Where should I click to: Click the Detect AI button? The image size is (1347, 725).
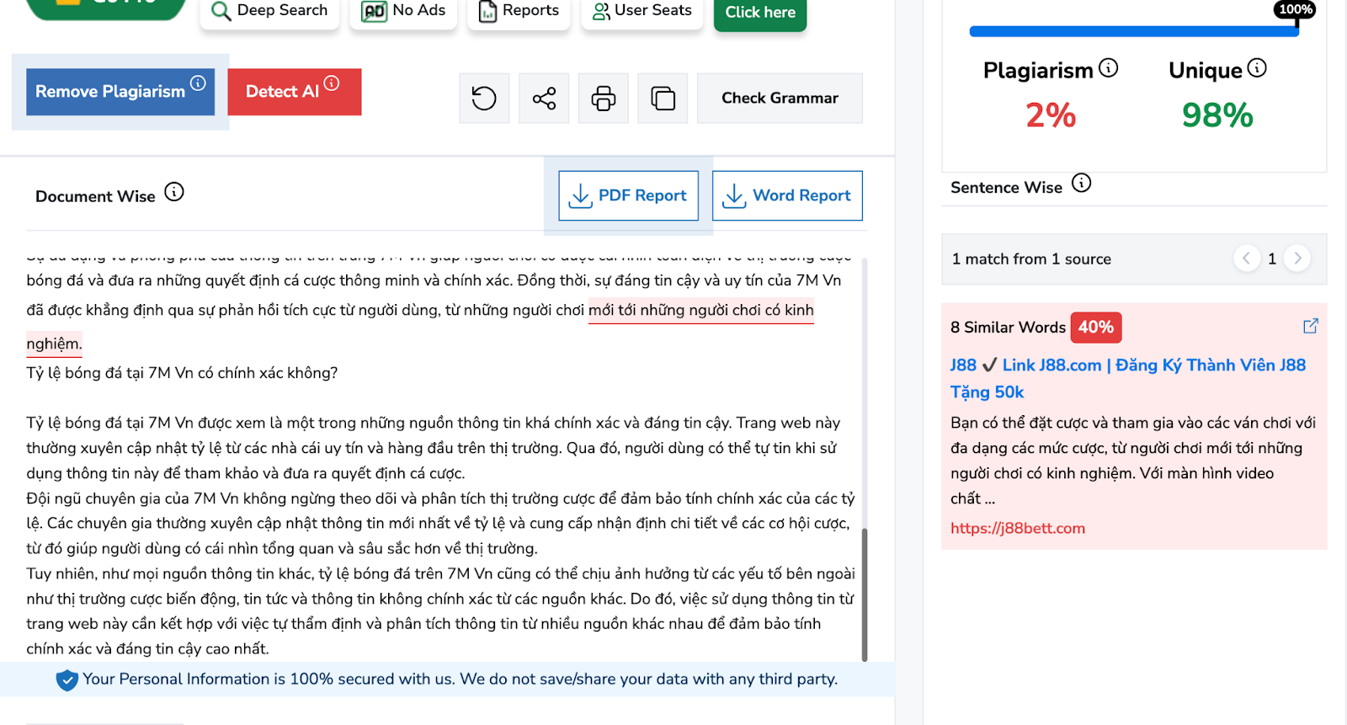click(x=295, y=92)
